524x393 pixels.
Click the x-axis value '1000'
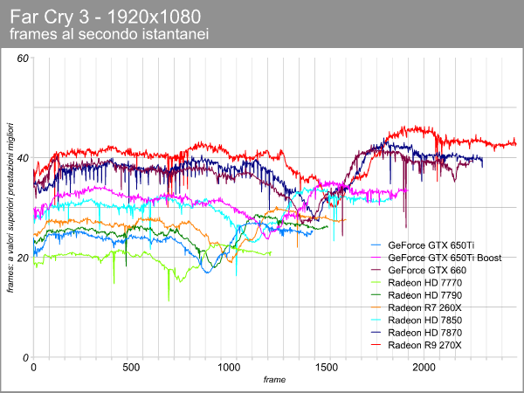(x=229, y=368)
